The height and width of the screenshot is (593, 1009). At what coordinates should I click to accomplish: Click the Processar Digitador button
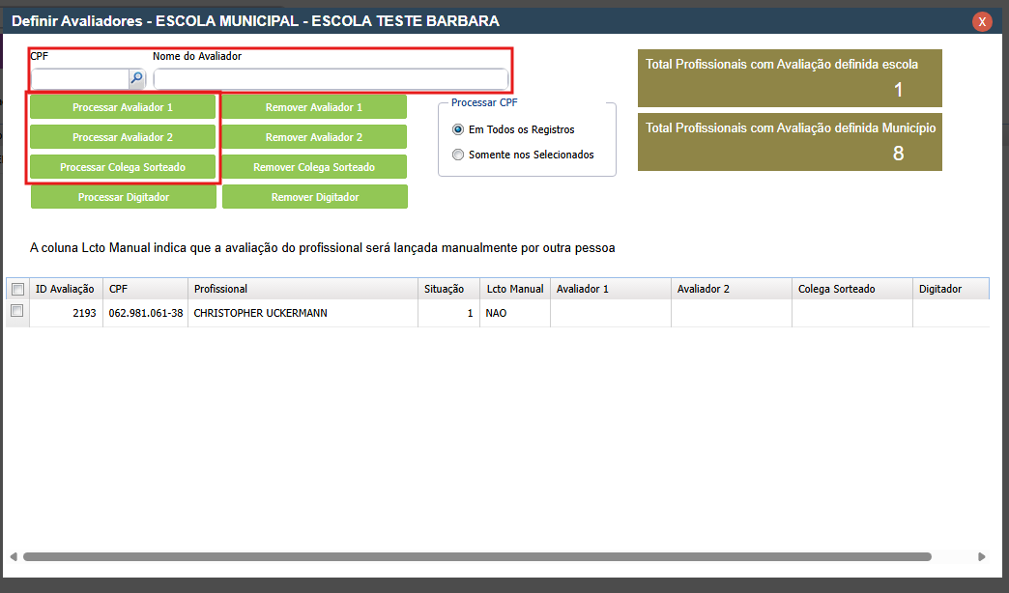[123, 197]
